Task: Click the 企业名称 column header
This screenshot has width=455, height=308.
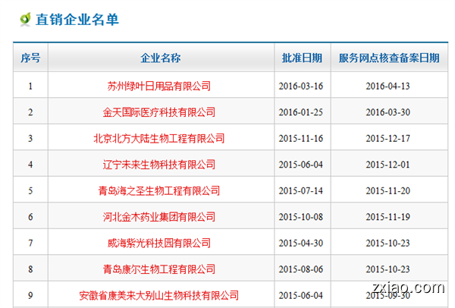Action: pyautogui.click(x=161, y=58)
